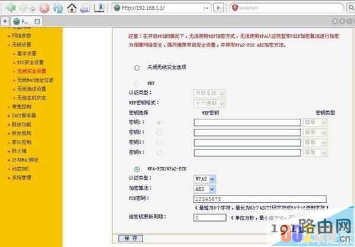Image resolution: width=355 pixels, height=247 pixels.
Task: Expand 系统管理 in sidebar
Action: click(21, 177)
